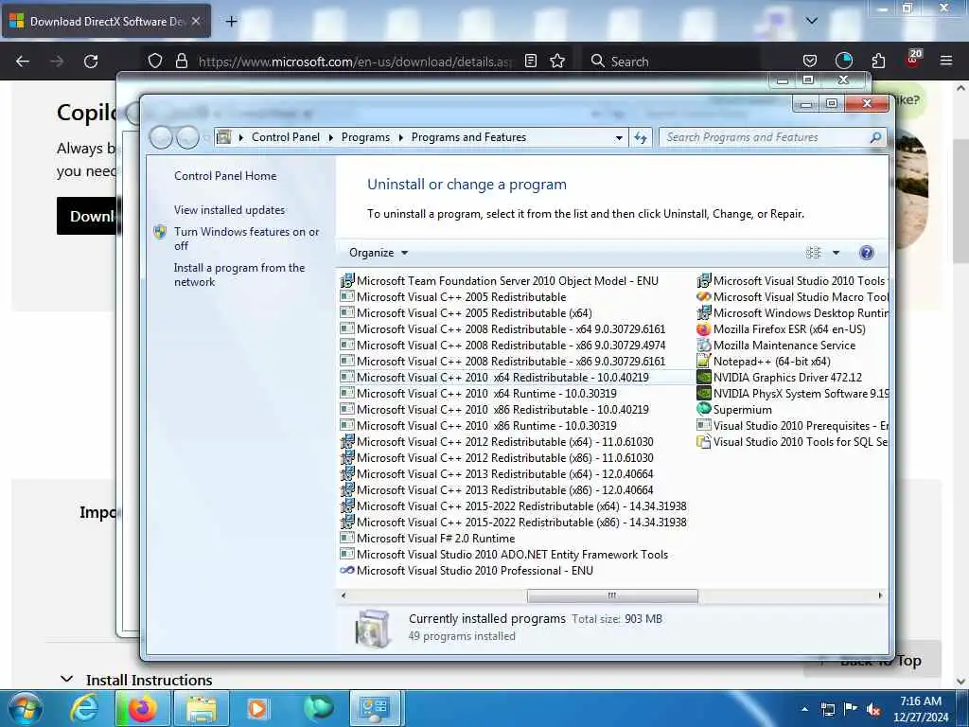This screenshot has width=969, height=727.
Task: Select Visual C++ 2012 Redistributable (x86) 11.0.61030
Action: click(x=497, y=457)
